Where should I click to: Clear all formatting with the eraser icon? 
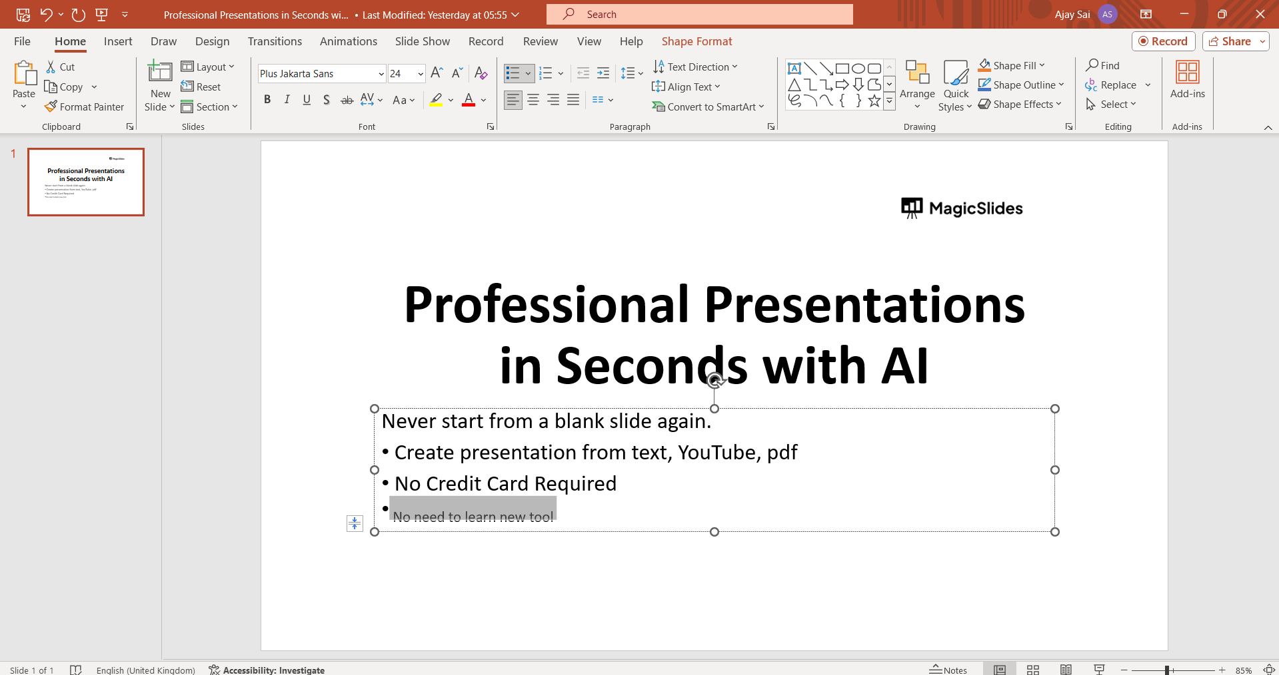click(481, 73)
